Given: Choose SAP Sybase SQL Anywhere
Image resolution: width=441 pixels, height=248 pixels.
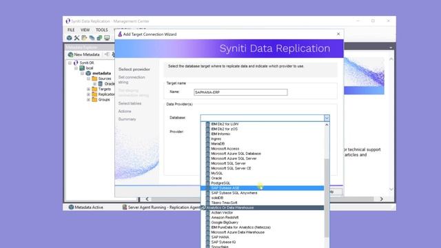Looking at the screenshot, I should click(234, 193).
